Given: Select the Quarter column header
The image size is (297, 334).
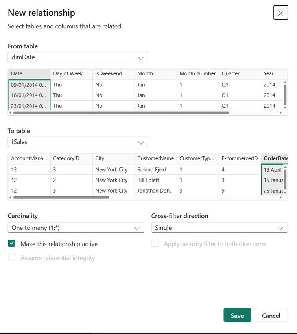Looking at the screenshot, I should (239, 73).
